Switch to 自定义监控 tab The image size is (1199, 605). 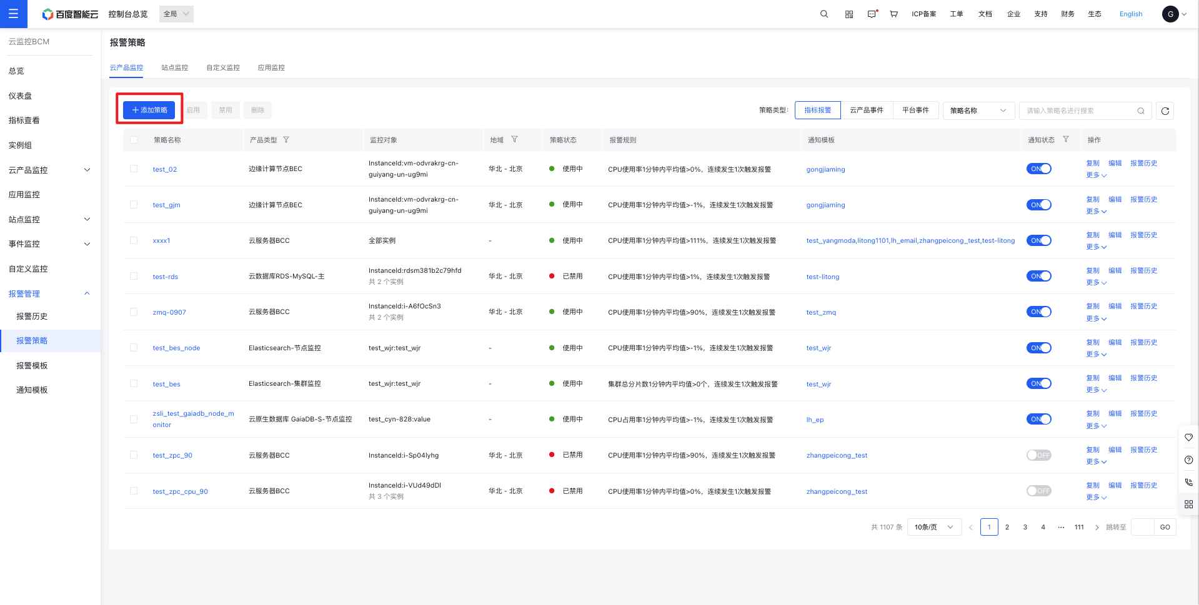pos(223,67)
